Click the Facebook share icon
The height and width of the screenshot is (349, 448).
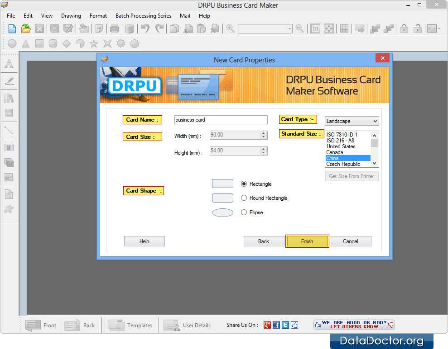(276, 325)
